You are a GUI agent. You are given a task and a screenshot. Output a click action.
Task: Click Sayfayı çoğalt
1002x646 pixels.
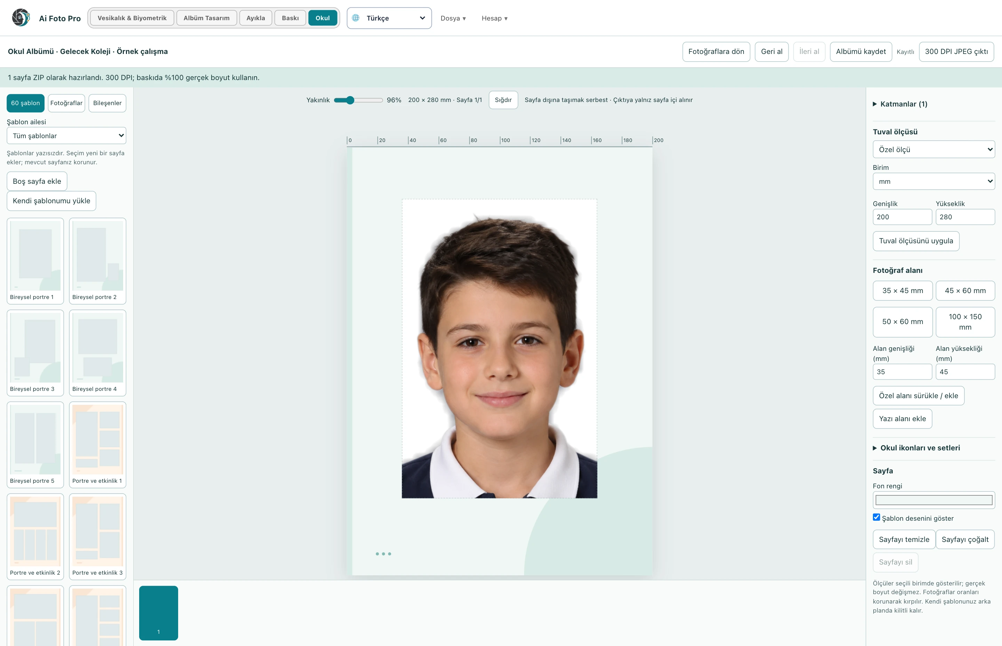965,539
